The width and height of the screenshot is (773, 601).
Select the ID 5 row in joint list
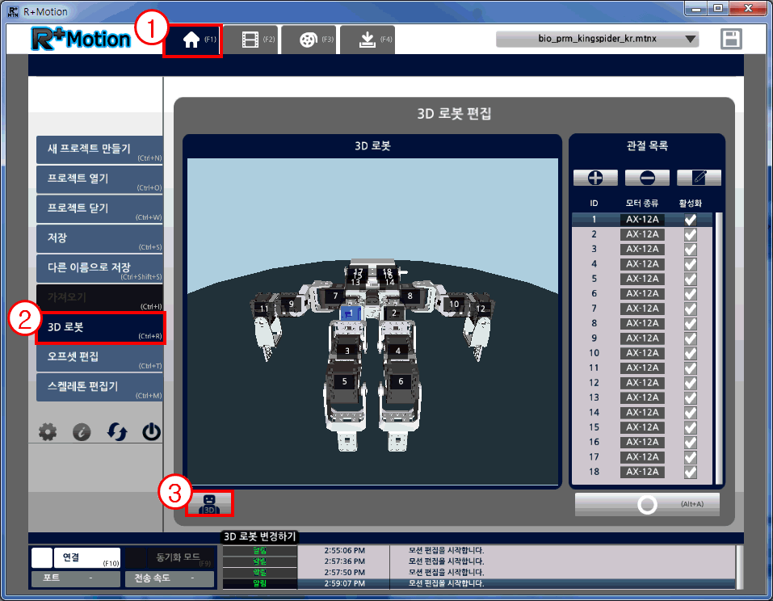click(x=642, y=279)
